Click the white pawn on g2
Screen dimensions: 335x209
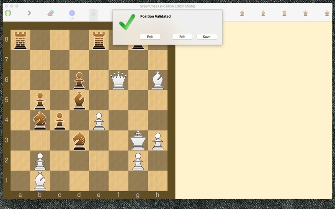(x=138, y=161)
